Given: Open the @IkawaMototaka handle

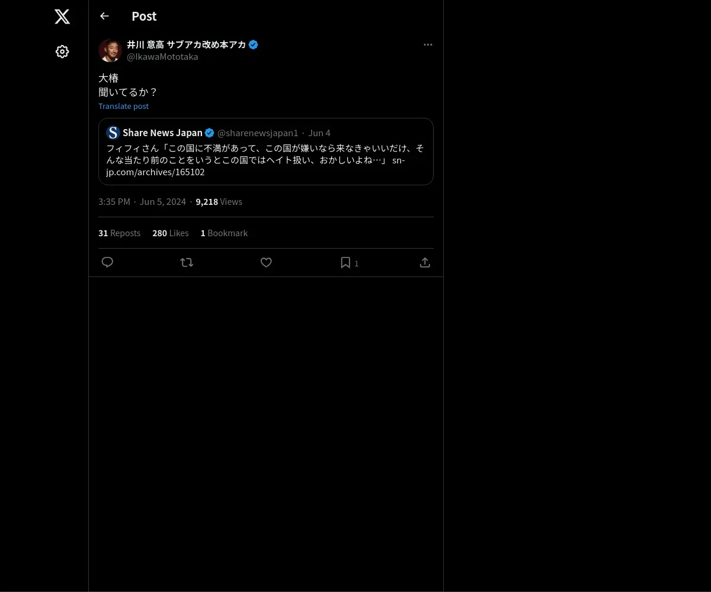Looking at the screenshot, I should 162,57.
